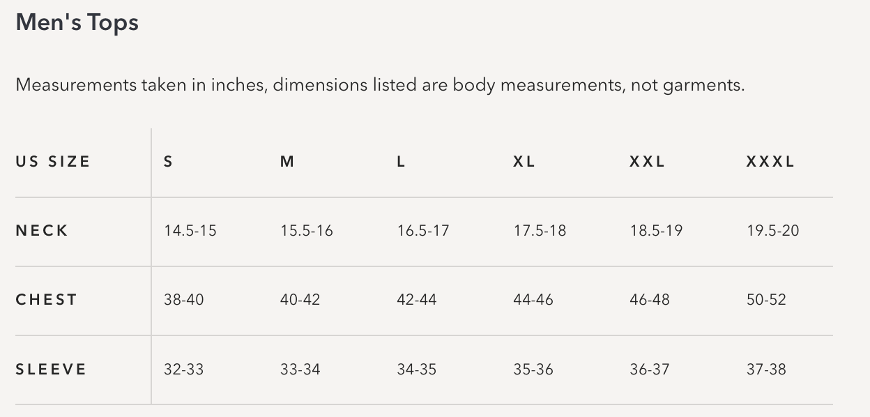Click chest measurement 44-46 for XL
Viewport: 870px width, 417px height.
pos(533,300)
